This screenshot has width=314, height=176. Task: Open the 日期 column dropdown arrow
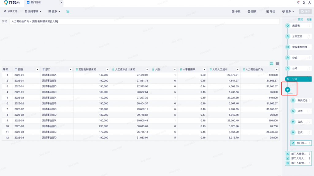[x=37, y=70]
